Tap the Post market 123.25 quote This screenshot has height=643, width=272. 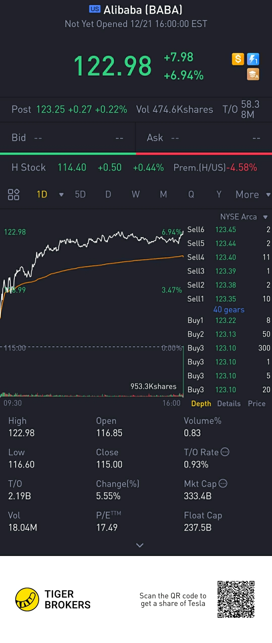click(x=69, y=109)
